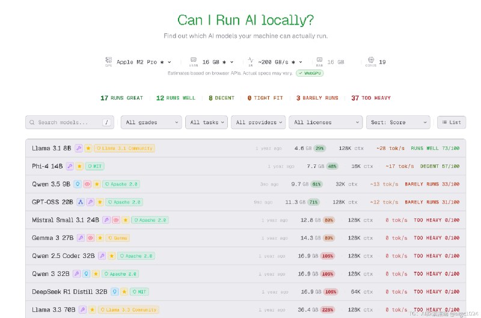Viewport: 481px width, 318px height.
Task: Click the red eye icon beside Mistral Small 3.1 24B
Action: pyautogui.click(x=116, y=220)
